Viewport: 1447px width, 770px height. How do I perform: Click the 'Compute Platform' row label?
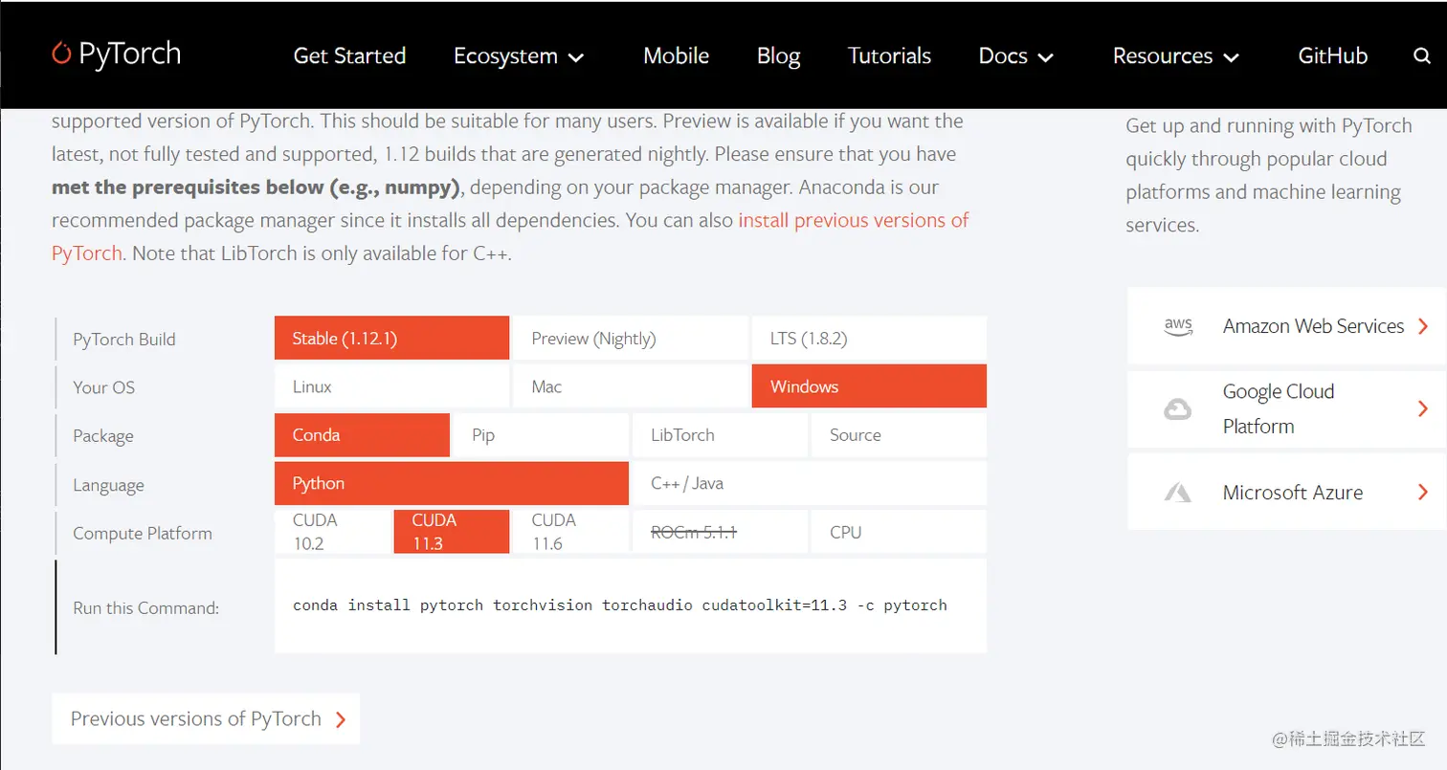[143, 533]
